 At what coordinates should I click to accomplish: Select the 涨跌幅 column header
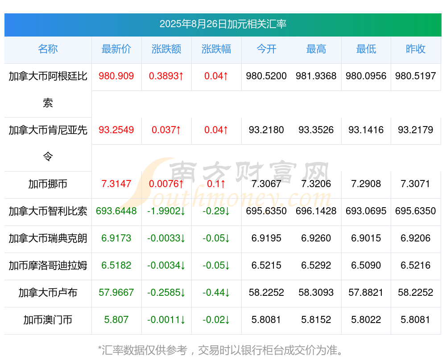[216, 49]
